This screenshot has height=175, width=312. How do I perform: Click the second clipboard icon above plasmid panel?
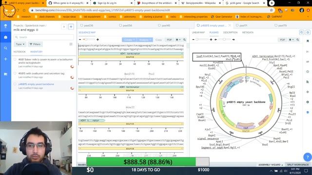(308, 33)
